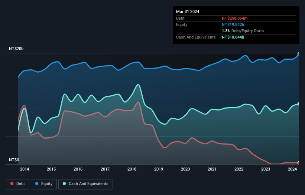Select the 2018 x-axis label
This screenshot has width=305, height=195.
click(132, 169)
